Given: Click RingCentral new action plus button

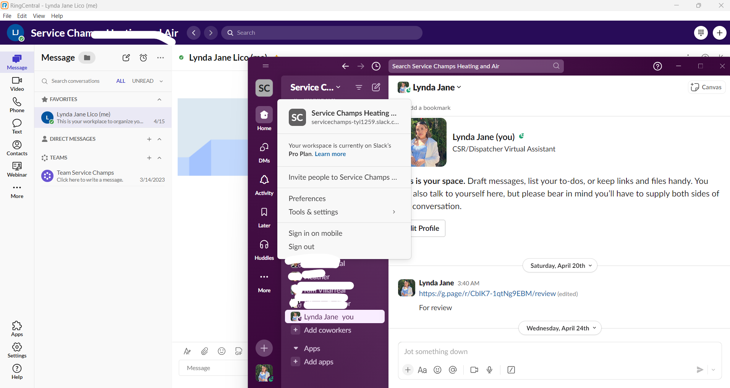Looking at the screenshot, I should 719,33.
